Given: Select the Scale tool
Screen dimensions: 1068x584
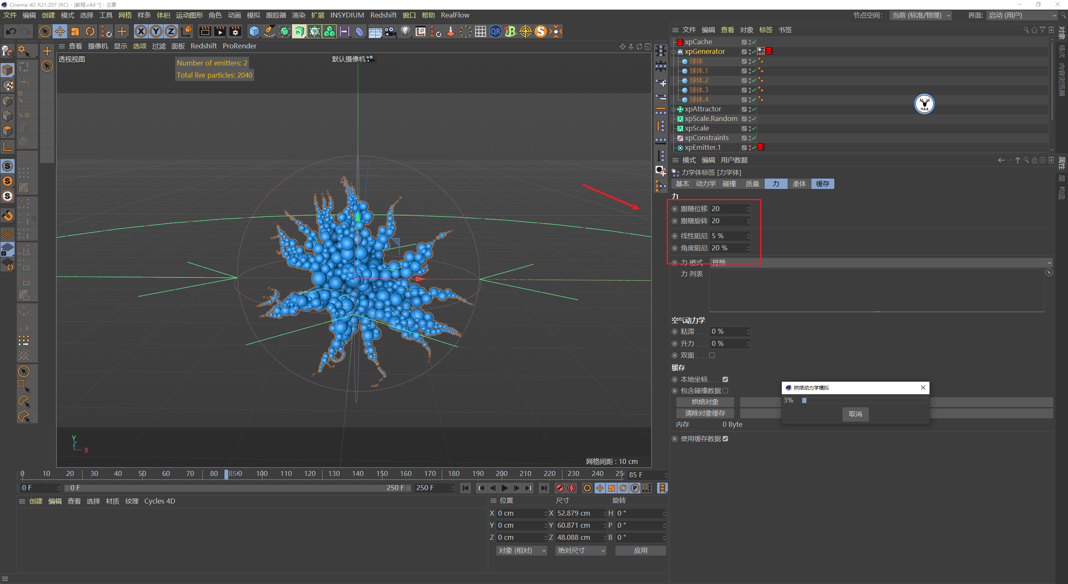Looking at the screenshot, I should coord(75,31).
